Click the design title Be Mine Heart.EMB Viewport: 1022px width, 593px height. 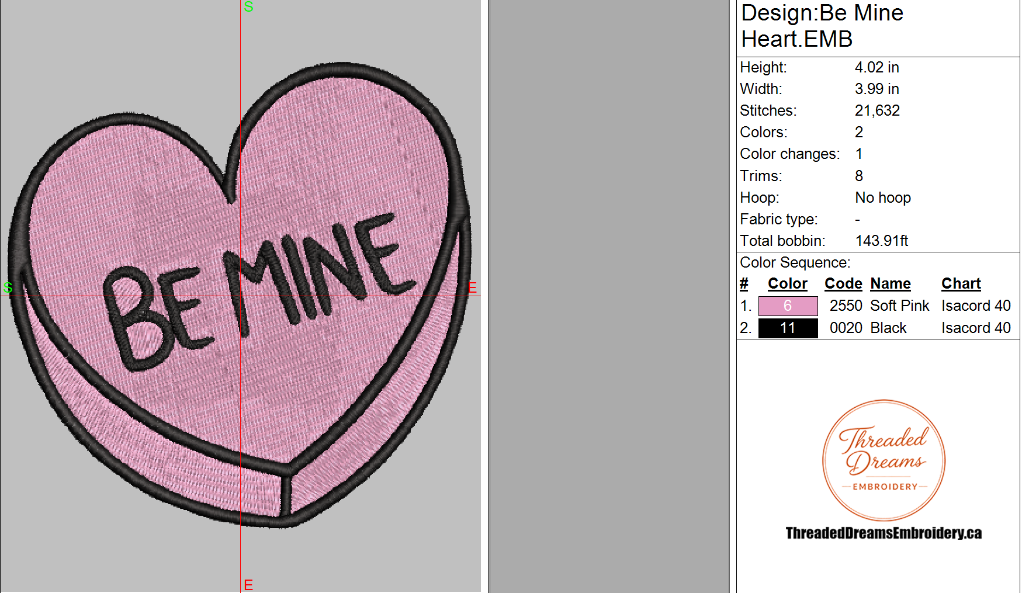822,26
